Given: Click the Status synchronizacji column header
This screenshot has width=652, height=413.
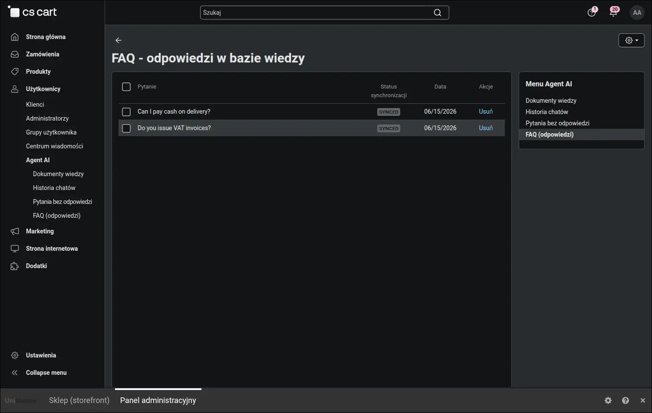Looking at the screenshot, I should [x=389, y=91].
